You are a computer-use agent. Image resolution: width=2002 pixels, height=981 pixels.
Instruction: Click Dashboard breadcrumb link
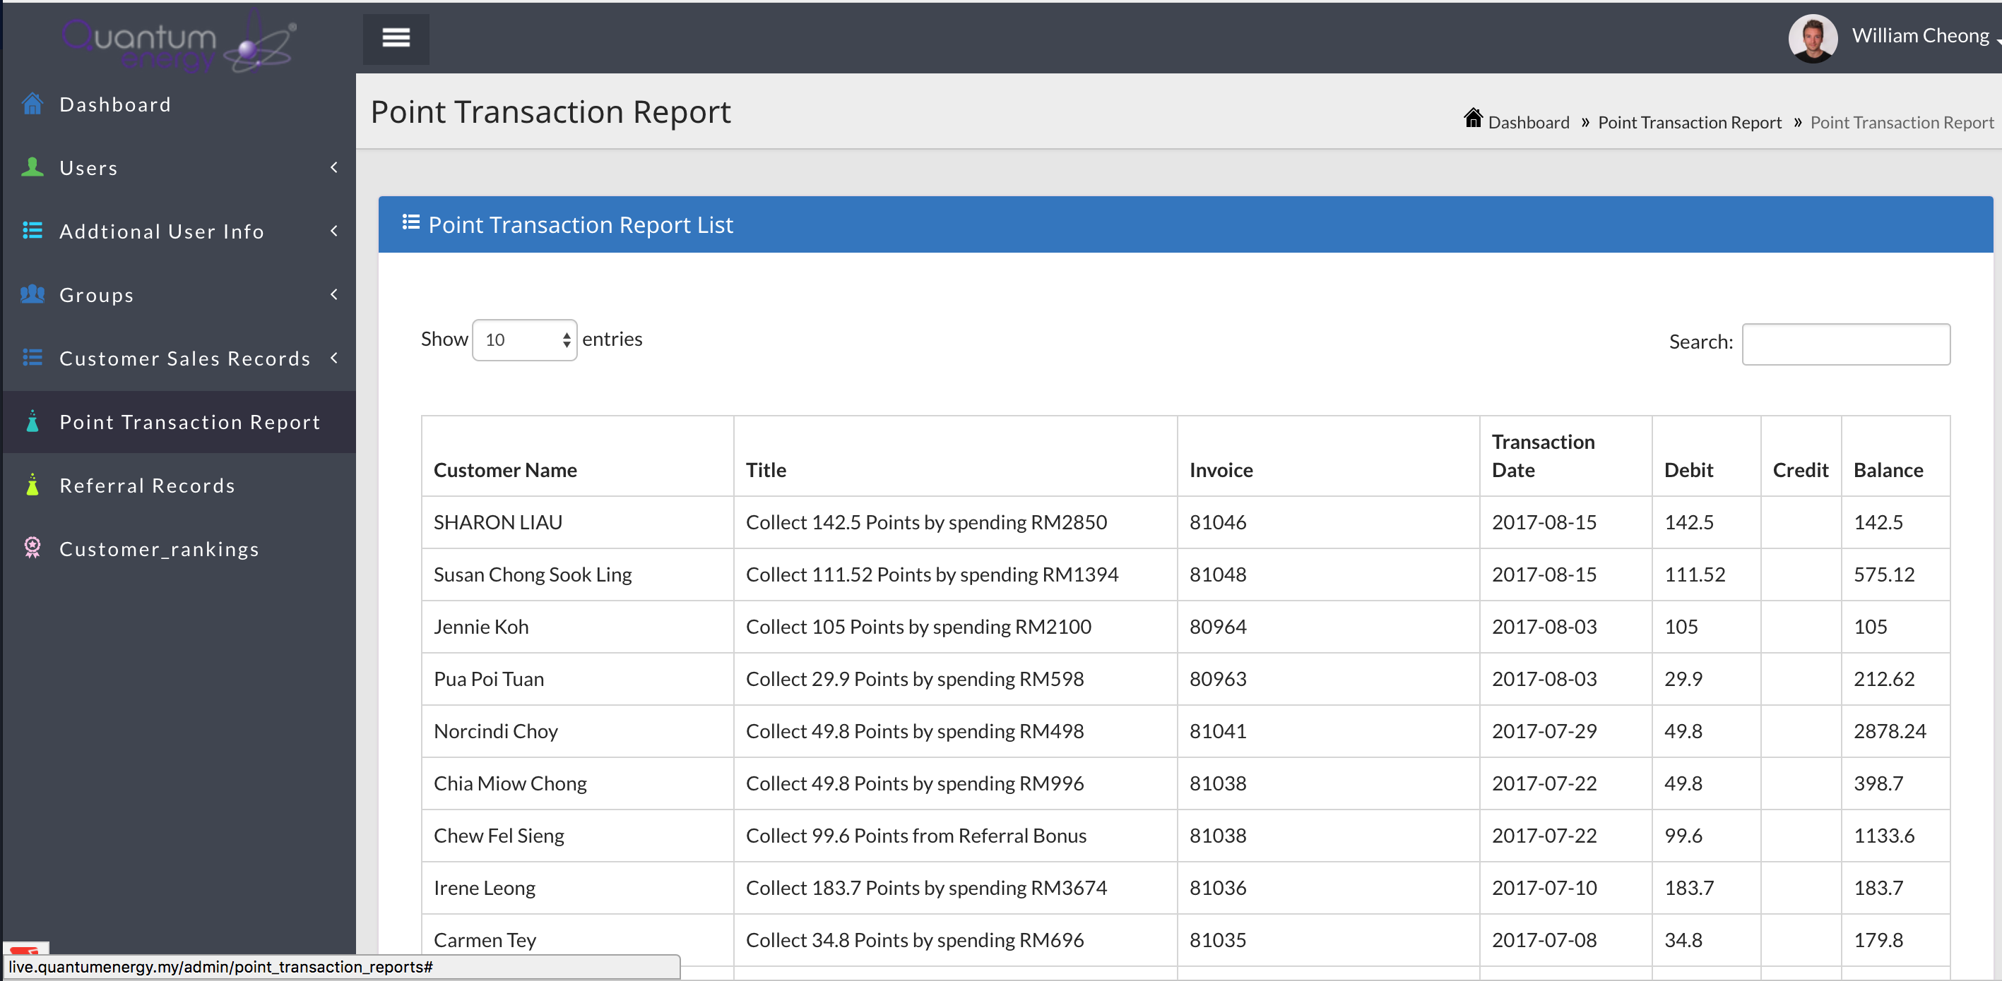(1528, 123)
